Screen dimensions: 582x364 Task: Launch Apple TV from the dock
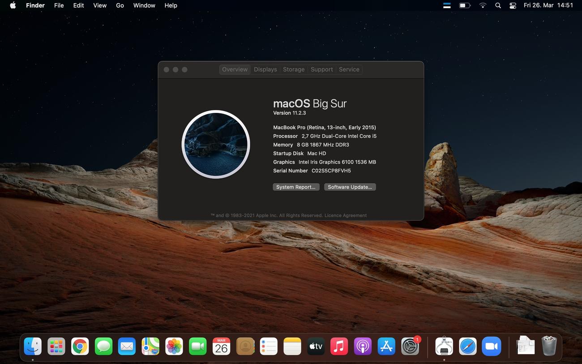tap(316, 346)
